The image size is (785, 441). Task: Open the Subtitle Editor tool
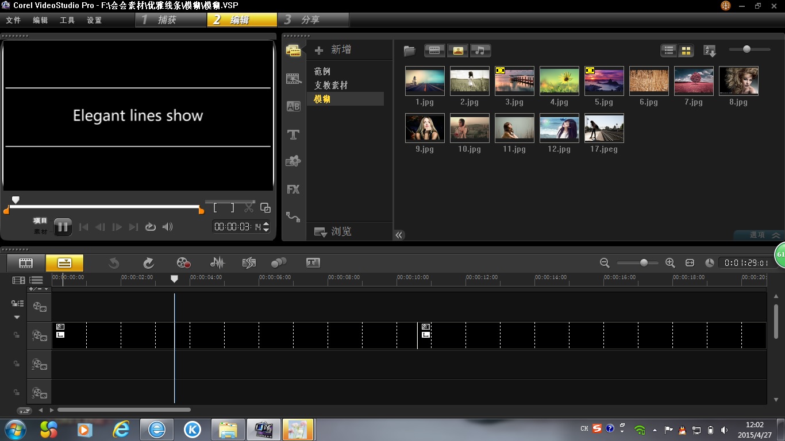point(313,263)
